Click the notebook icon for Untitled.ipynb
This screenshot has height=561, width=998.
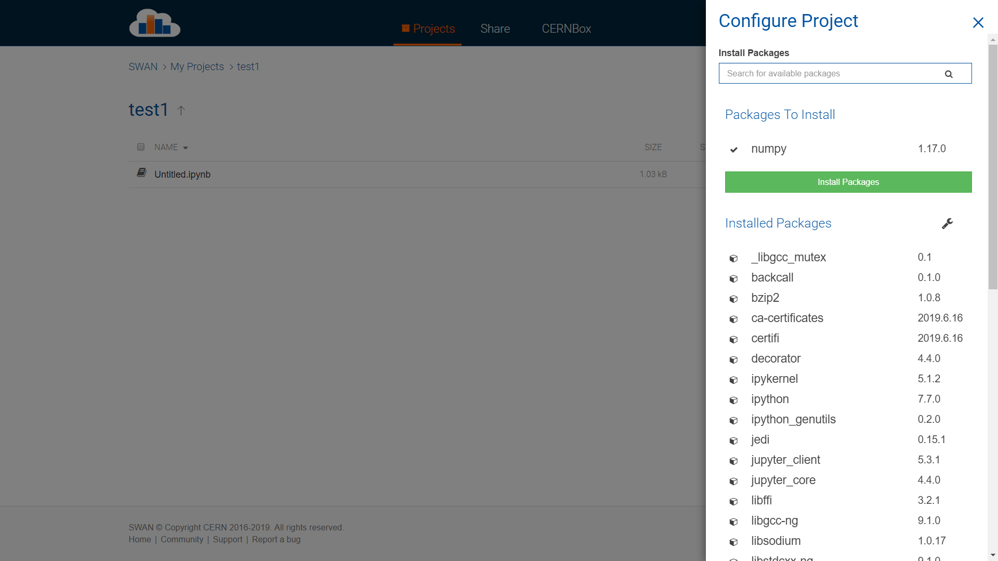coord(141,172)
